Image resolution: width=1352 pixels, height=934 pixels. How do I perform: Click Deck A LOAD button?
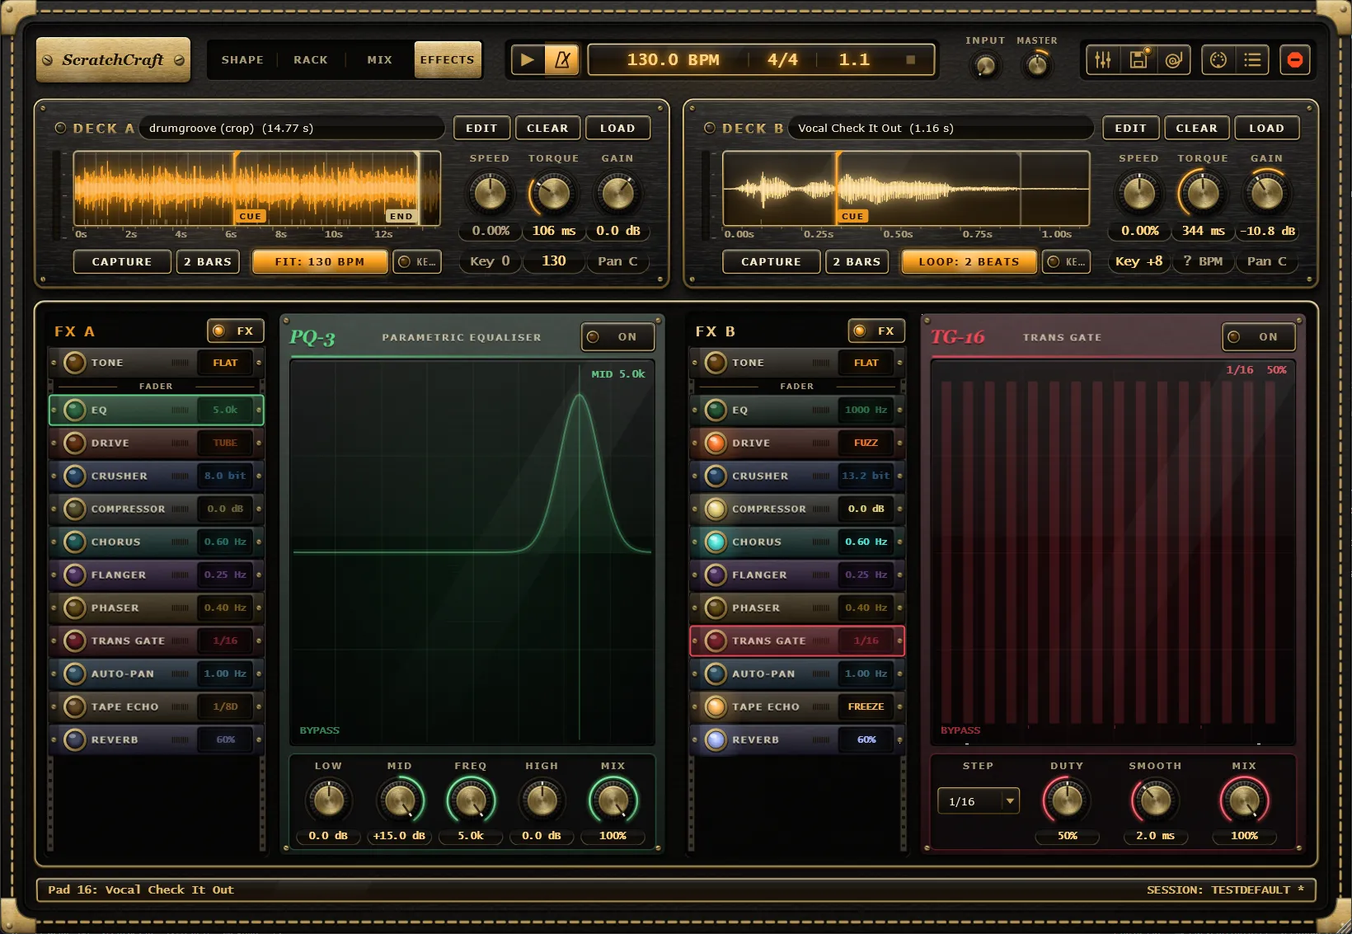click(617, 128)
